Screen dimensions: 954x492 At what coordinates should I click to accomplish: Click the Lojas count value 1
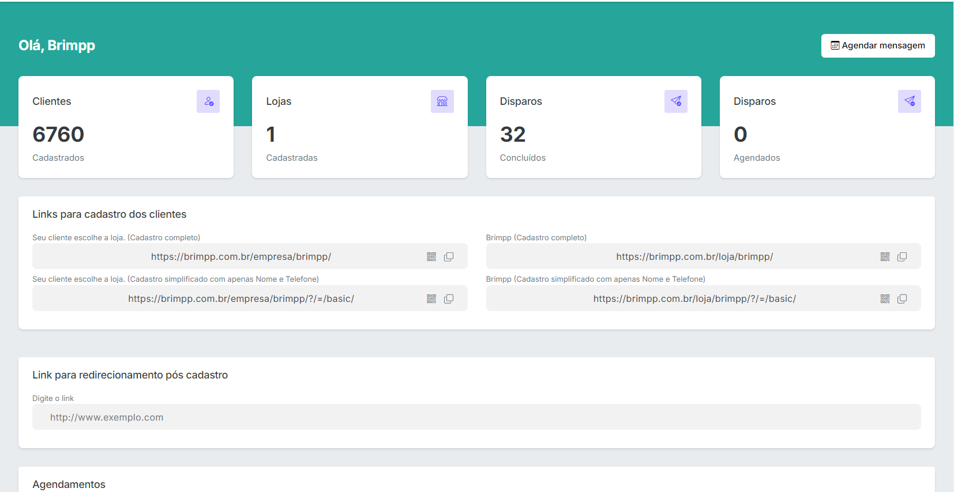[271, 134]
